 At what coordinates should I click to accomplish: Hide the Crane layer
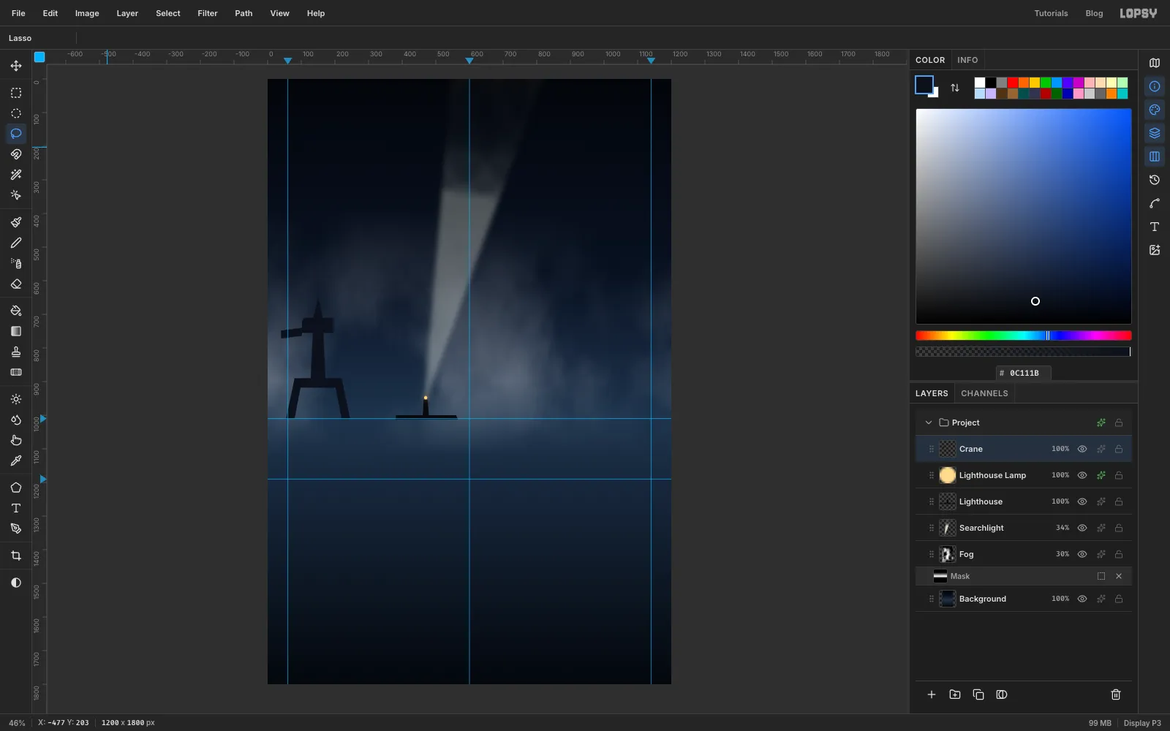(1082, 449)
